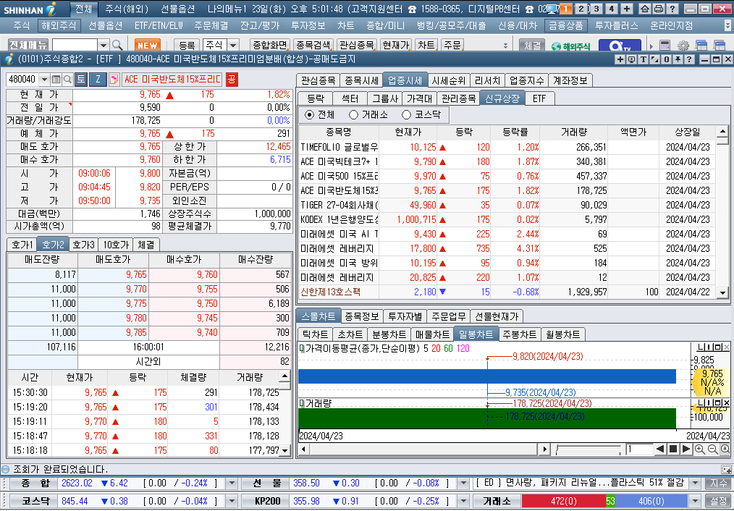Click the 종합화면 toolbar button
This screenshot has width=734, height=511.
tap(269, 46)
